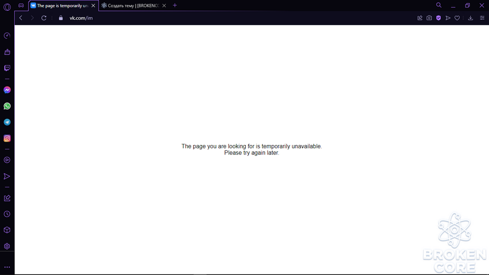The height and width of the screenshot is (275, 489).
Task: Open Telegram in sidebar
Action: (7, 122)
